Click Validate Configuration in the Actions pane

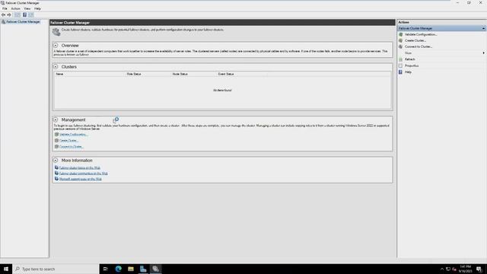[x=421, y=34]
